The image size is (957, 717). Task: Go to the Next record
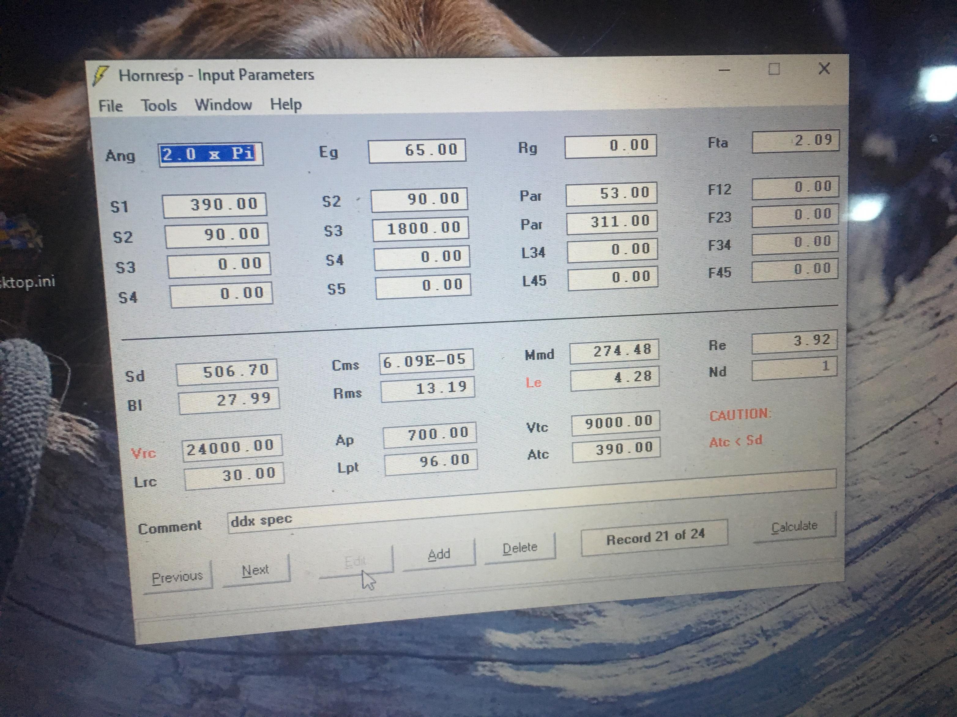point(256,570)
